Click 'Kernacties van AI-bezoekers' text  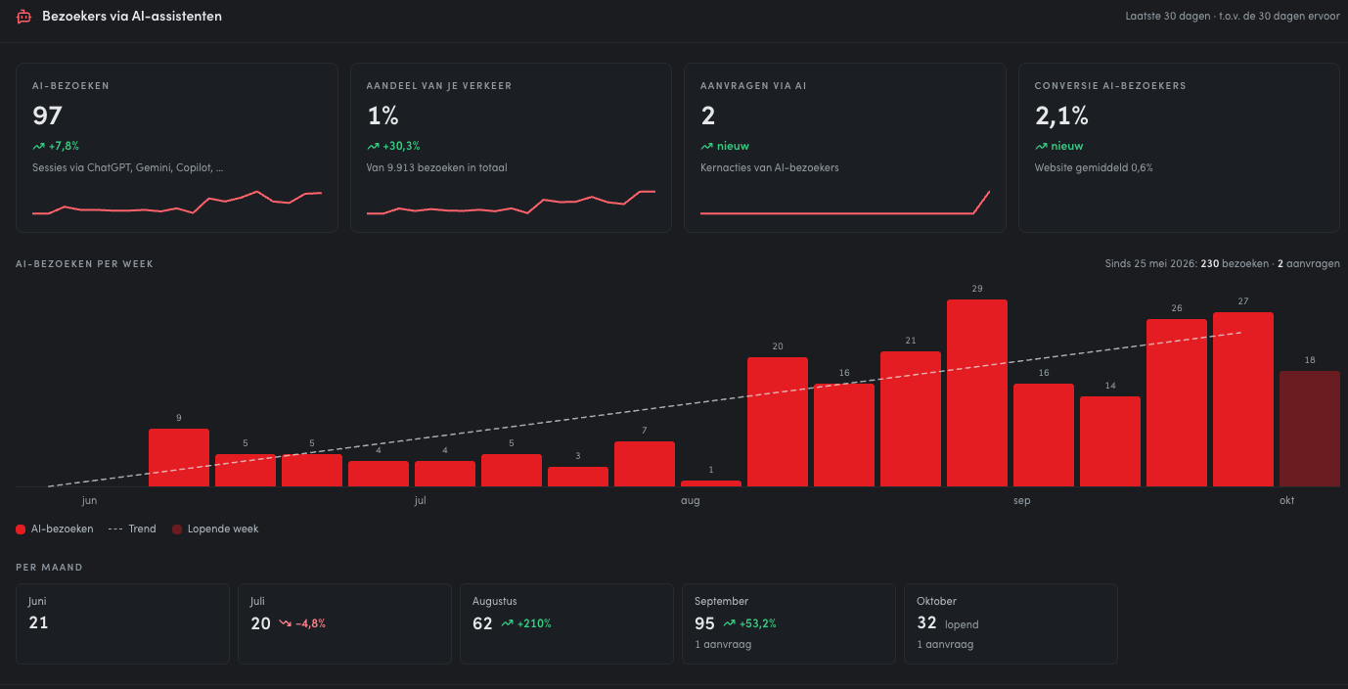(770, 167)
